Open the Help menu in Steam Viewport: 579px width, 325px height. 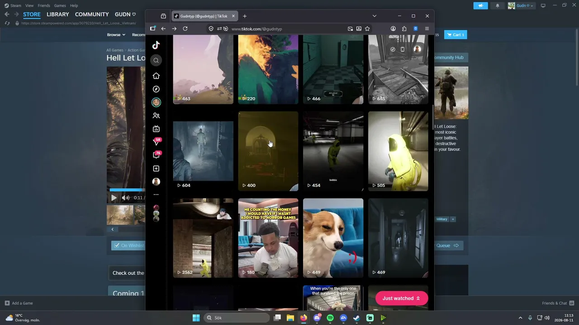pos(74,5)
